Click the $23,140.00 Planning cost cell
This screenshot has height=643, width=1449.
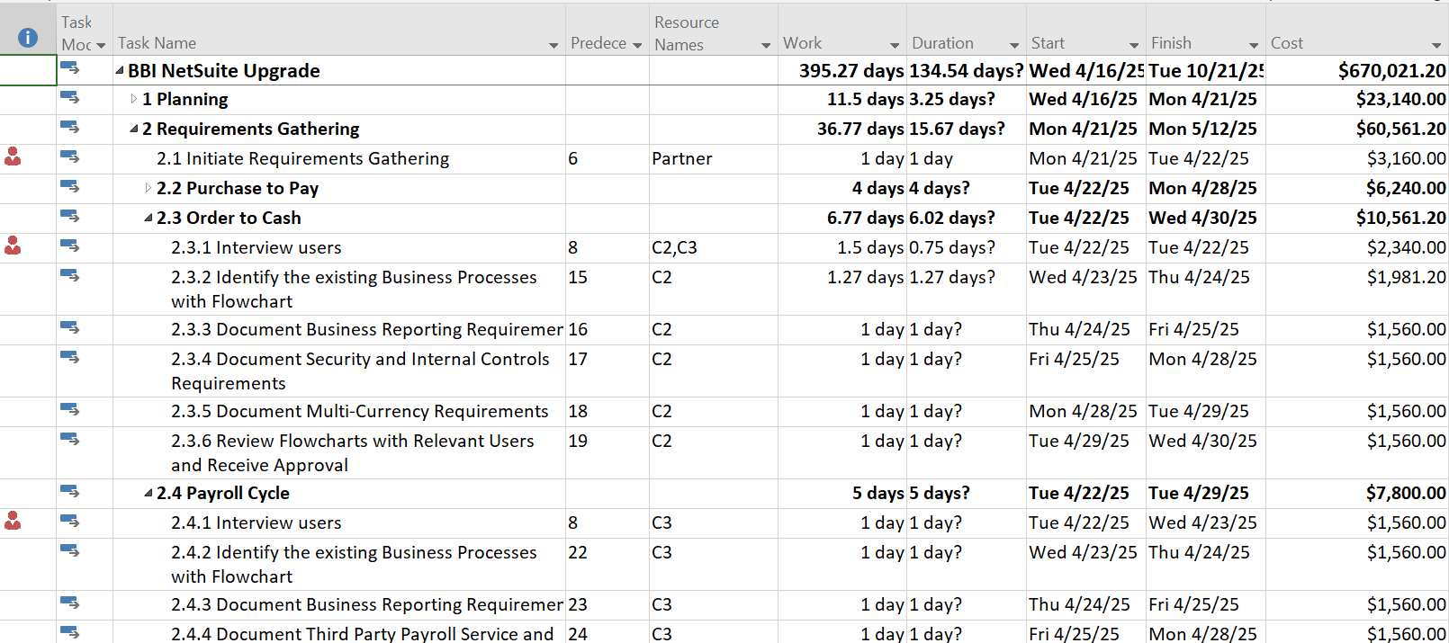tap(1356, 99)
